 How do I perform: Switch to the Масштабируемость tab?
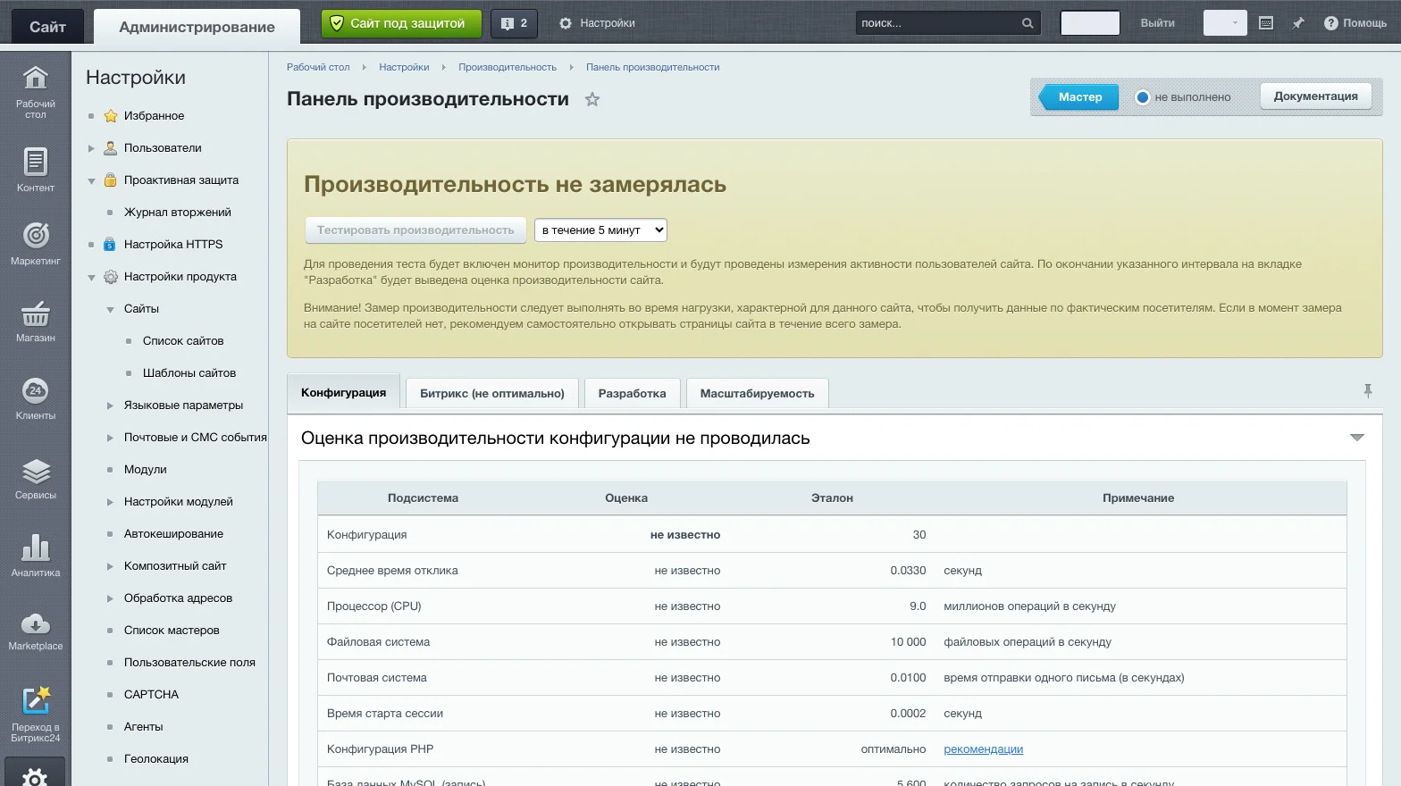pos(758,393)
